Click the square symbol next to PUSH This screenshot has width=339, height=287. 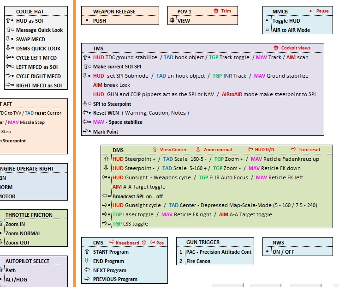[87, 21]
